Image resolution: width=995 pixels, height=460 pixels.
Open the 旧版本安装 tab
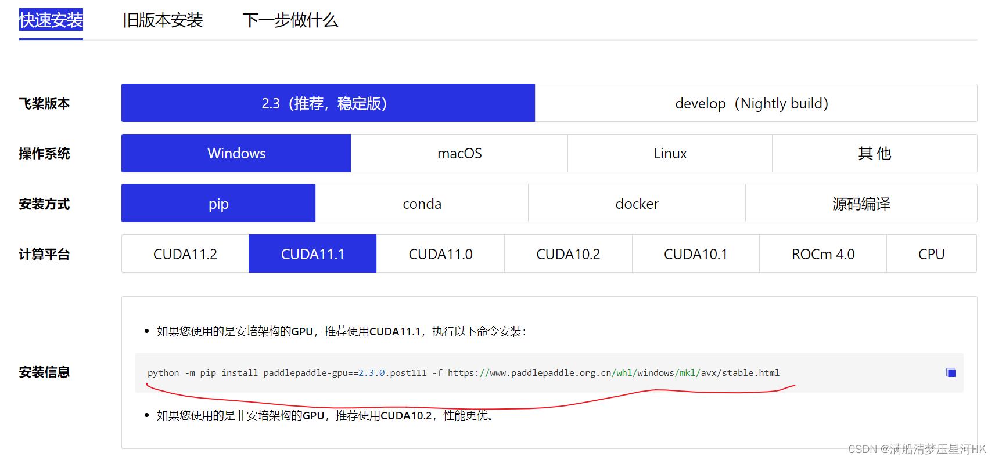tap(163, 20)
